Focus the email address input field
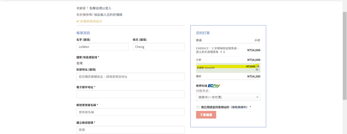Viewport: 347px width, 134px height. (x=130, y=94)
